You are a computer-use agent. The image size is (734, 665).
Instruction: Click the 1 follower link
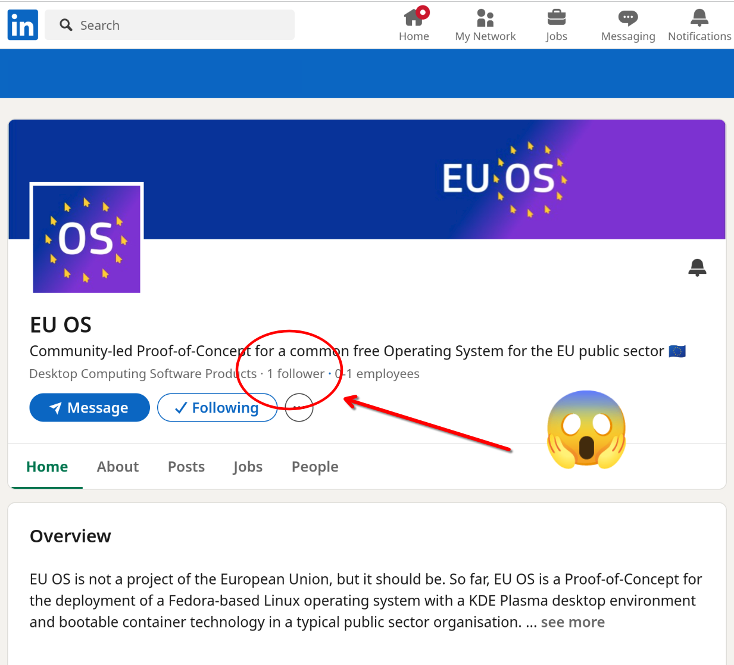(x=296, y=374)
